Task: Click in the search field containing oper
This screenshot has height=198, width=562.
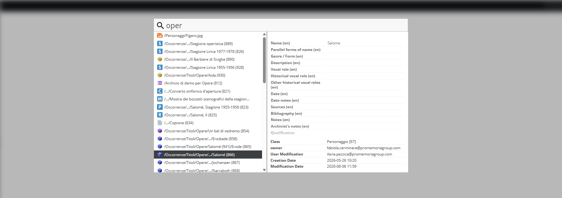Action: pyautogui.click(x=286, y=25)
